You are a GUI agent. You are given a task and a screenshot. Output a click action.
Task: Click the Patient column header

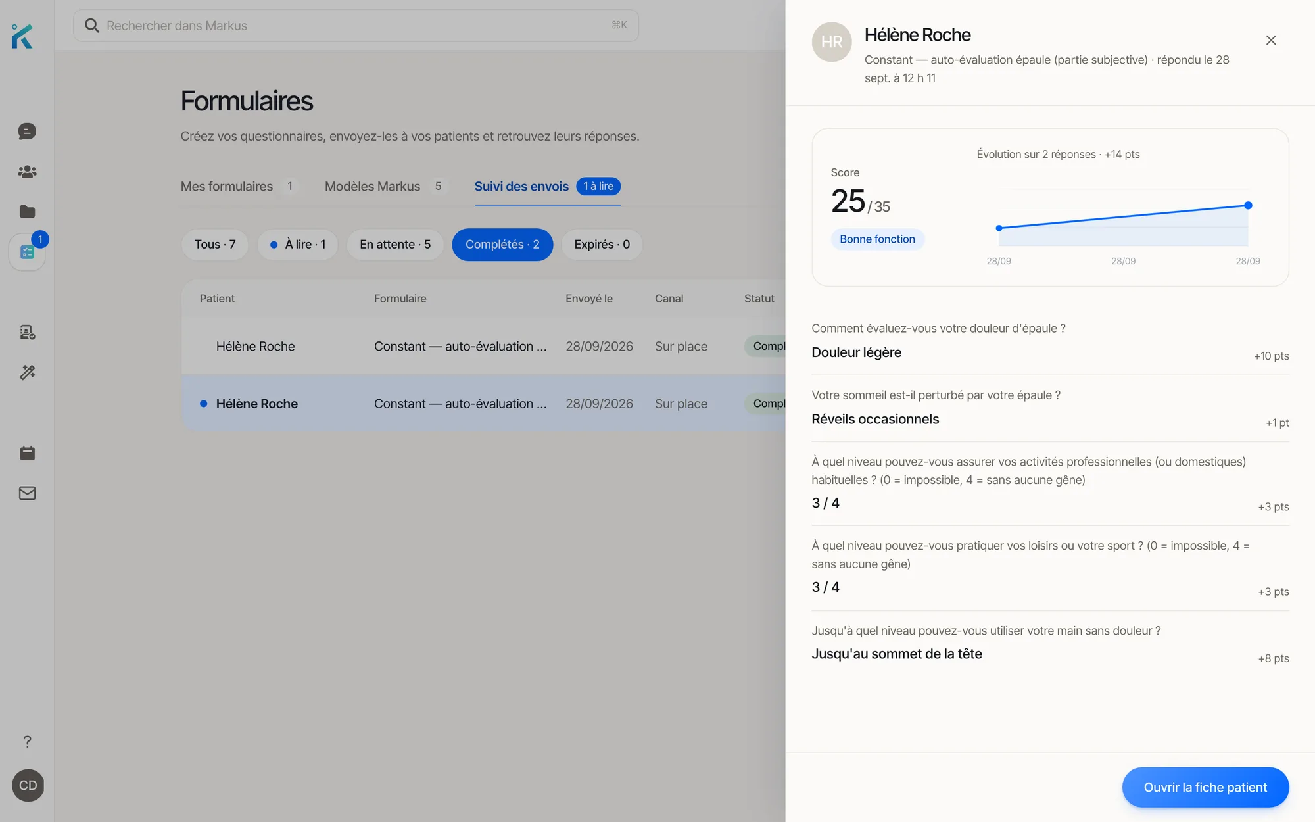[x=217, y=299]
